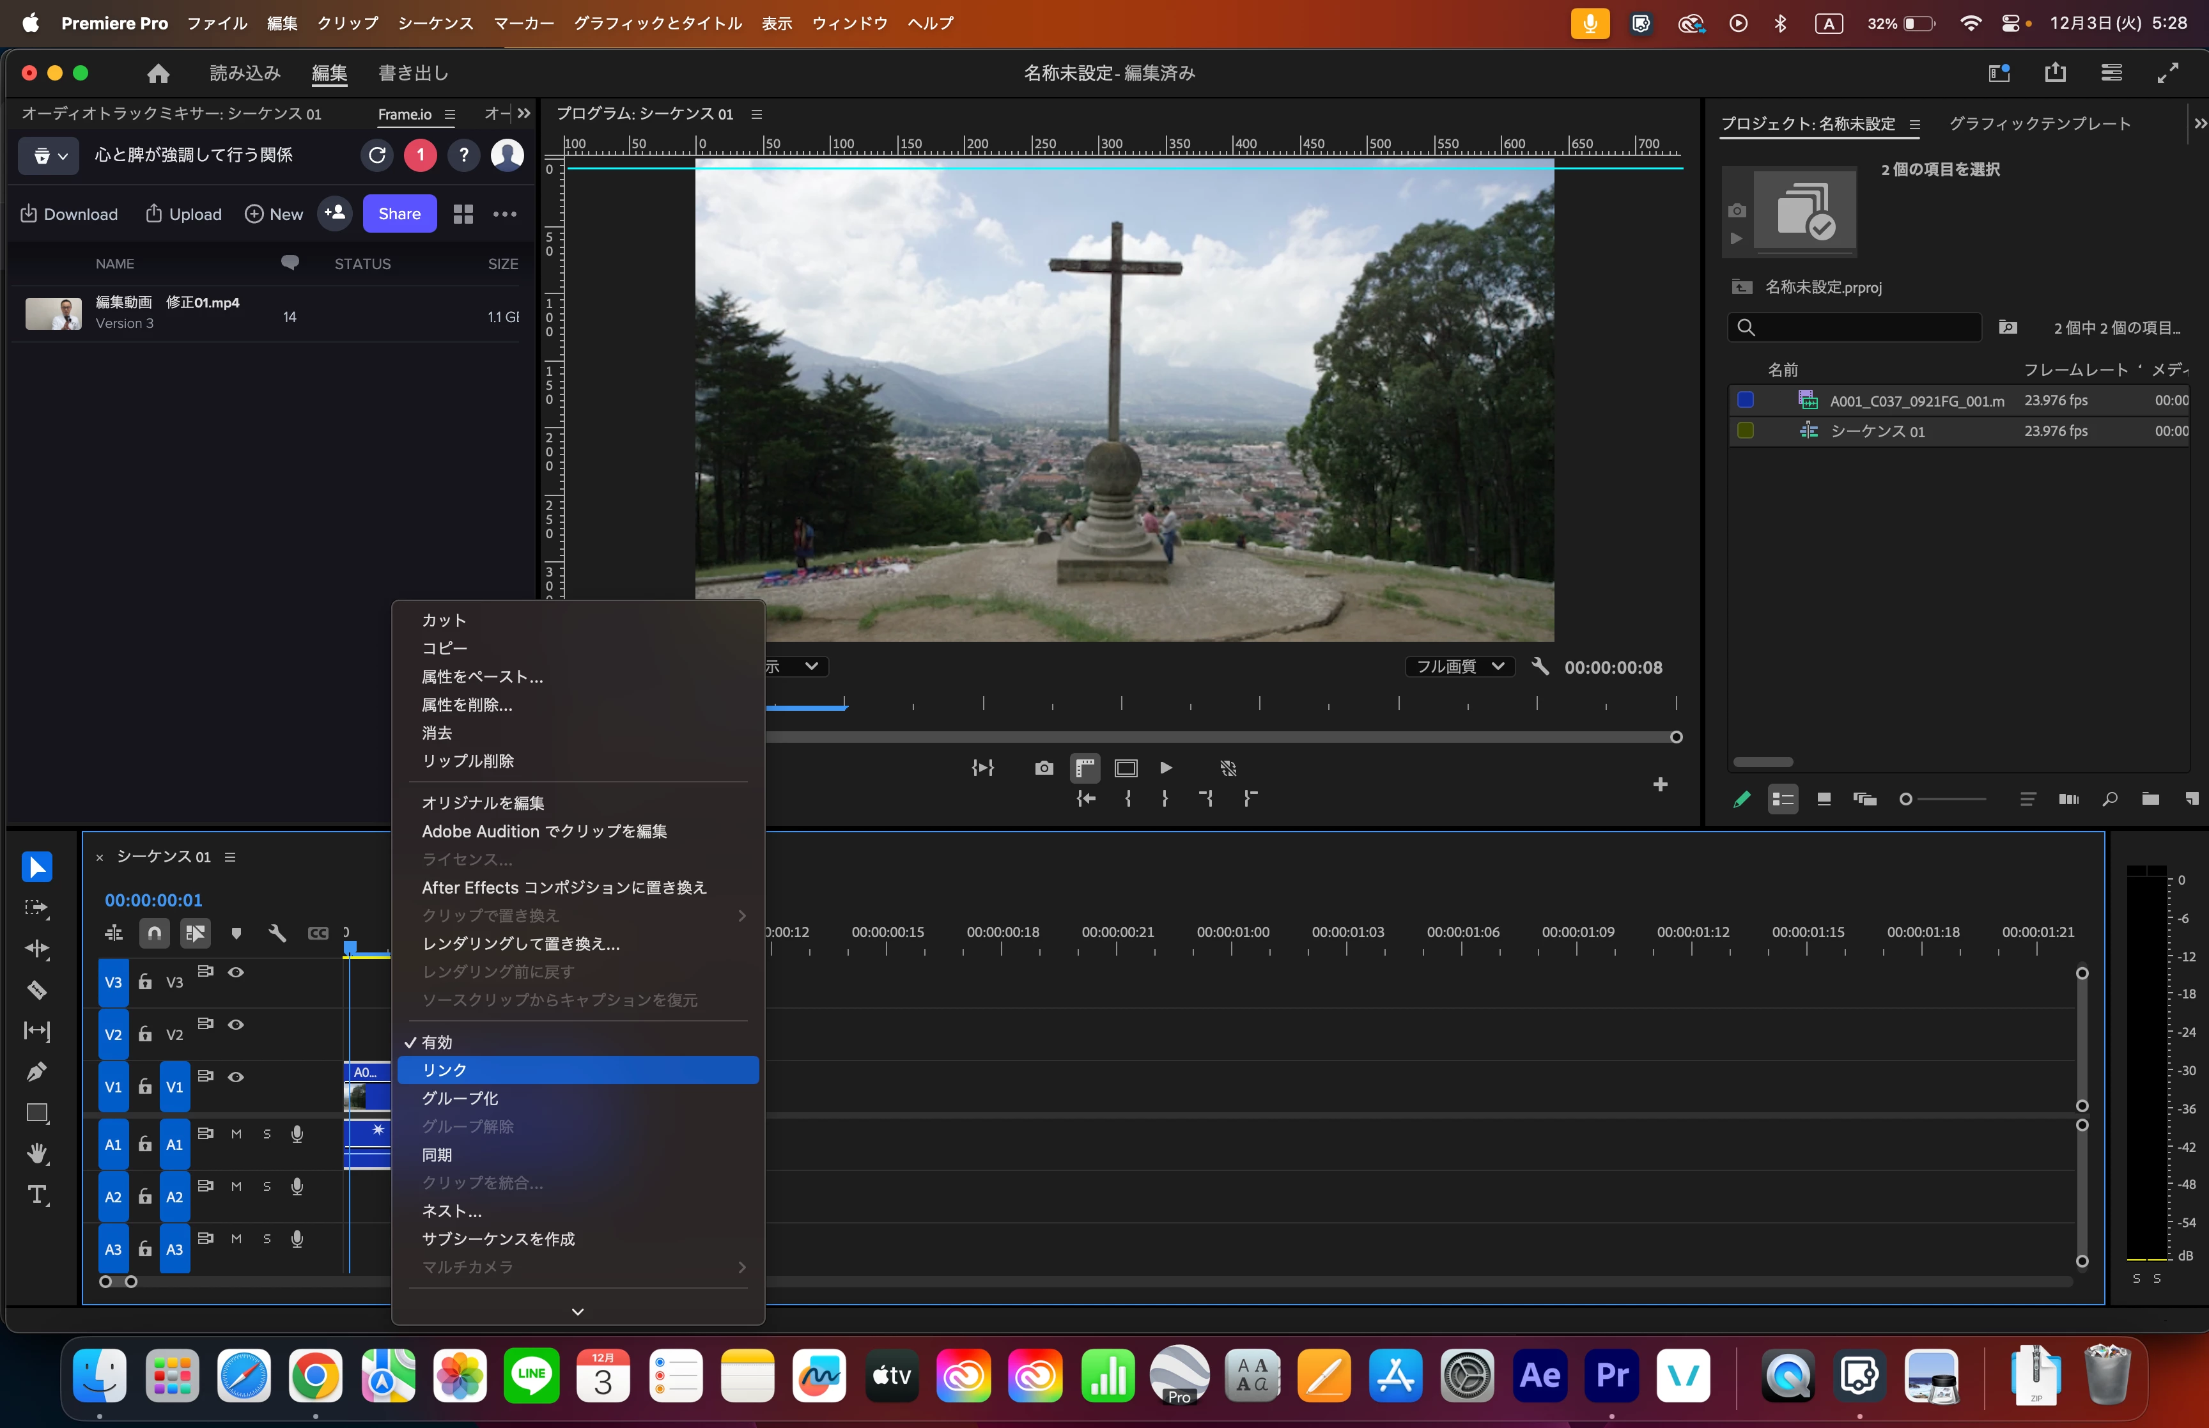Adjust the project panel thumbnail zoom slider
Image resolution: width=2209 pixels, height=1428 pixels.
(x=1907, y=799)
